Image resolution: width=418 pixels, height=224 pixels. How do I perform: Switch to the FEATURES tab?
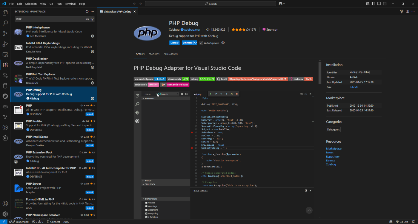(x=154, y=55)
